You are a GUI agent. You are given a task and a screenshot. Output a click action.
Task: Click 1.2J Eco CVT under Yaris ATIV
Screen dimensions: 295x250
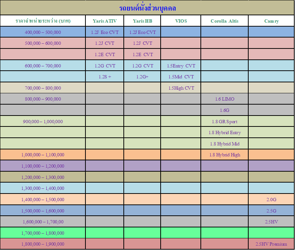105,32
